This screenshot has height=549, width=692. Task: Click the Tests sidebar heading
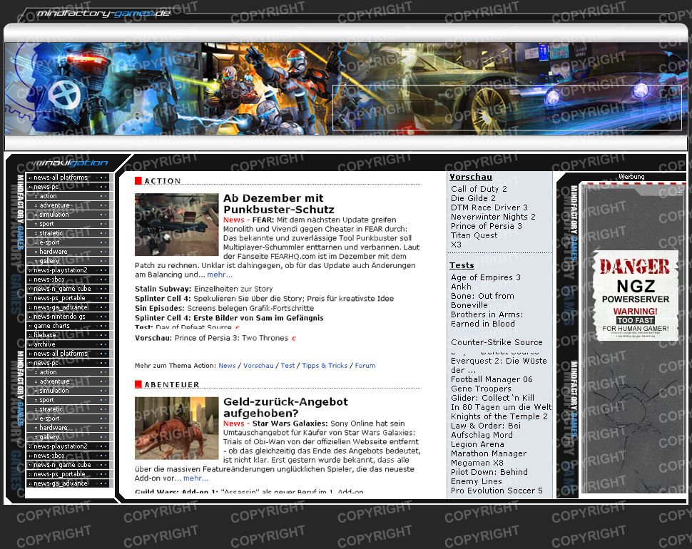(462, 265)
